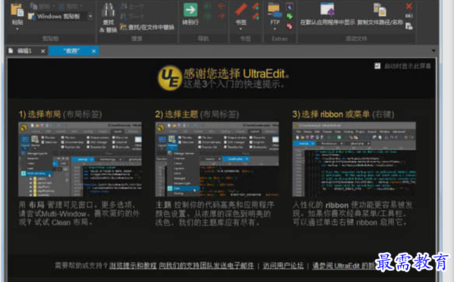Click the 选择主题 theme screenshot thumbnail
This screenshot has height=282, width=454.
point(217,159)
